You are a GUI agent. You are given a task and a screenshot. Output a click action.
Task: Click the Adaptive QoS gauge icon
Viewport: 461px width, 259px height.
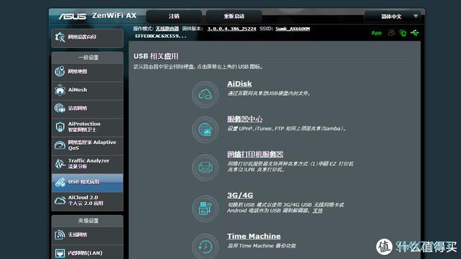click(x=60, y=145)
